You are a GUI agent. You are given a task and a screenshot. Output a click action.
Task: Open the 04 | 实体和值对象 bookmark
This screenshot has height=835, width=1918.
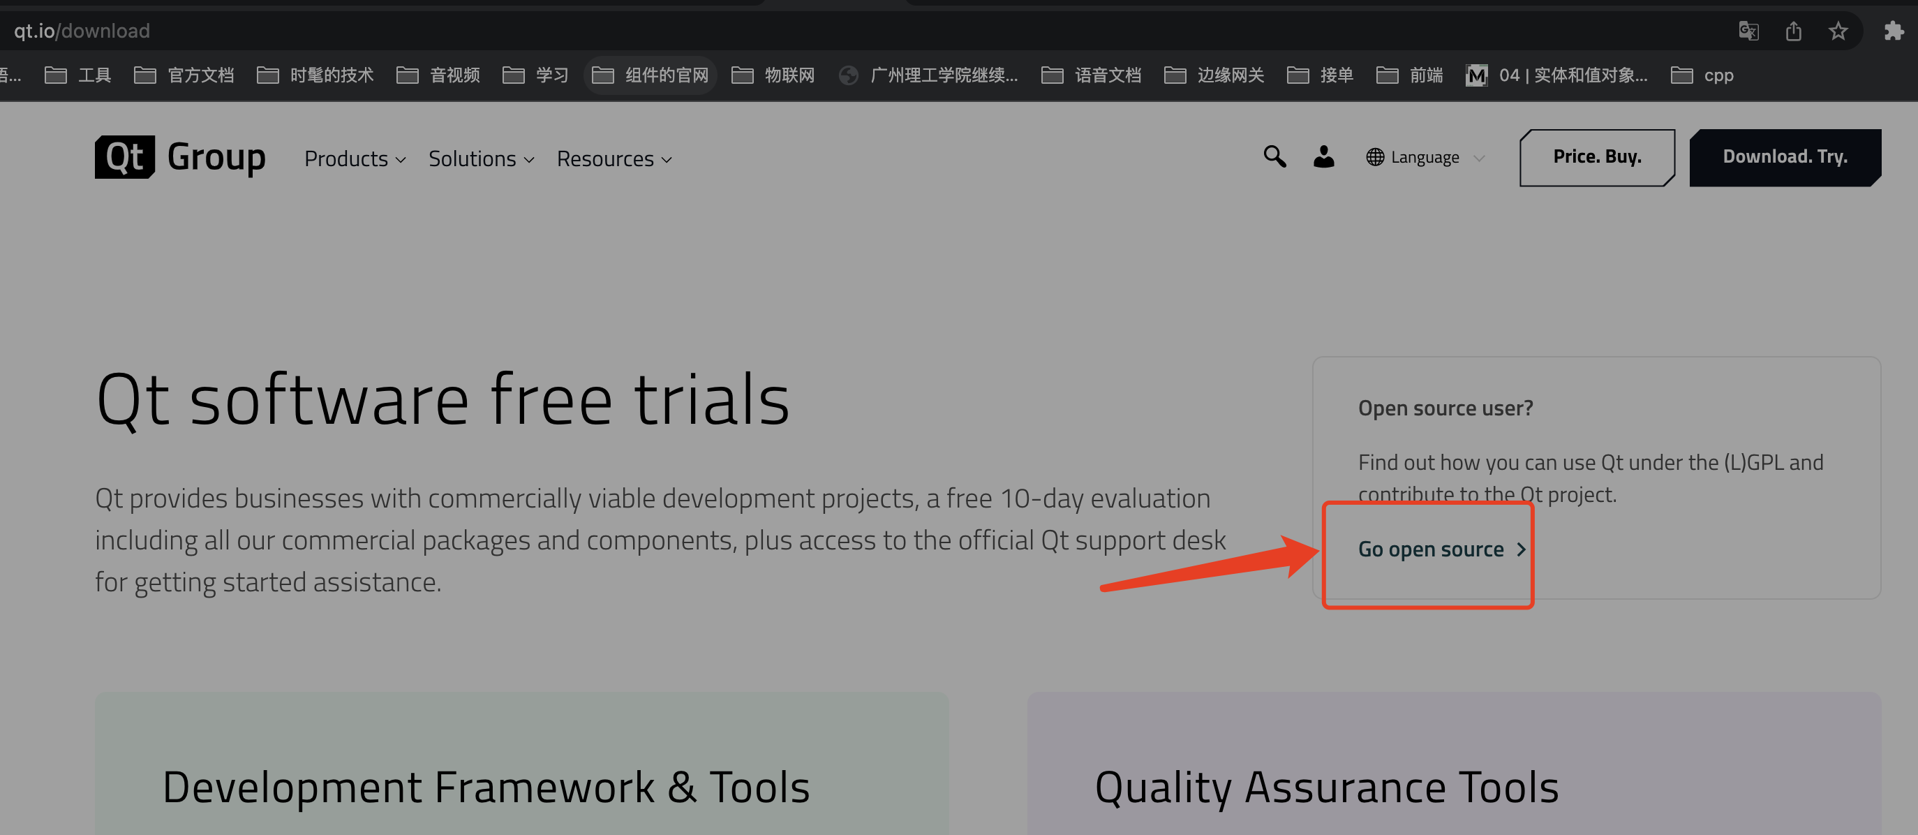[x=1556, y=75]
